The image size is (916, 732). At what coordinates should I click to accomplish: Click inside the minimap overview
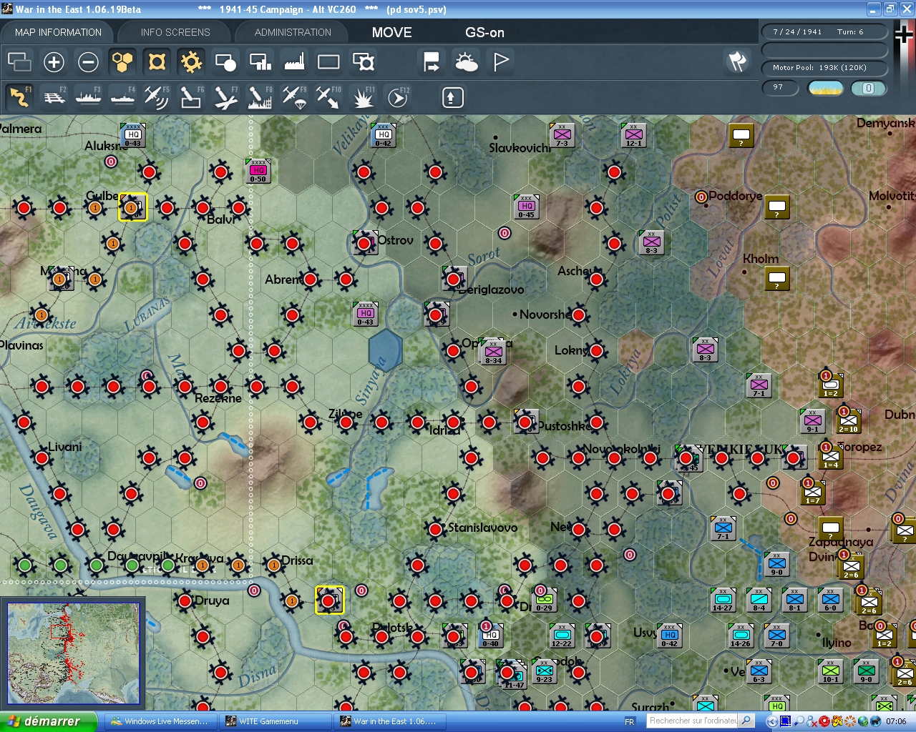coord(74,653)
